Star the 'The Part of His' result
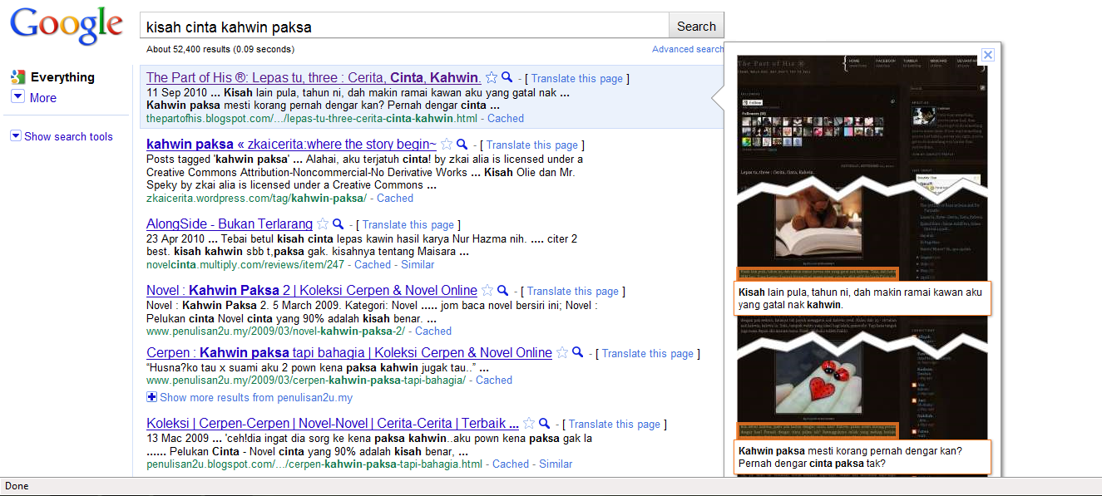The height and width of the screenshot is (496, 1102). (x=492, y=77)
